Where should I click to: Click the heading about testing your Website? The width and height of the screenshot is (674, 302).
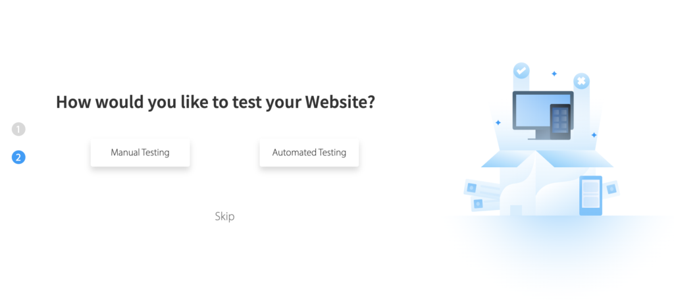215,102
